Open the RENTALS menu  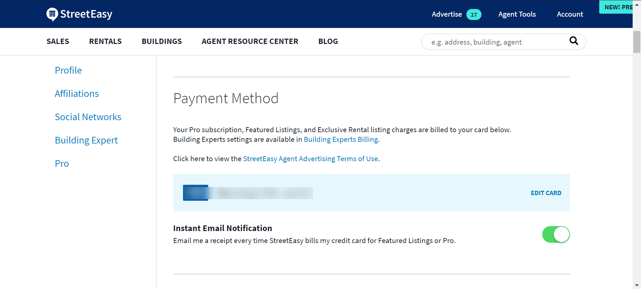(105, 41)
